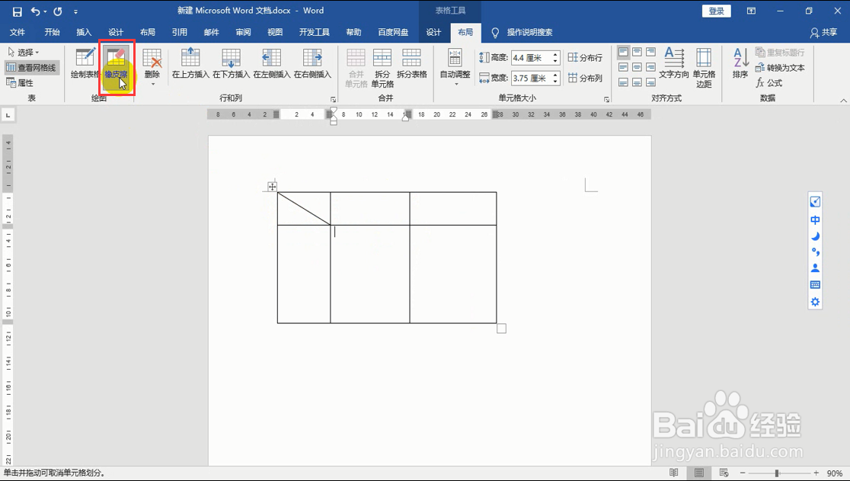Click the gear icon on the floating toolbar
Screen dimensions: 850x481
[x=815, y=302]
